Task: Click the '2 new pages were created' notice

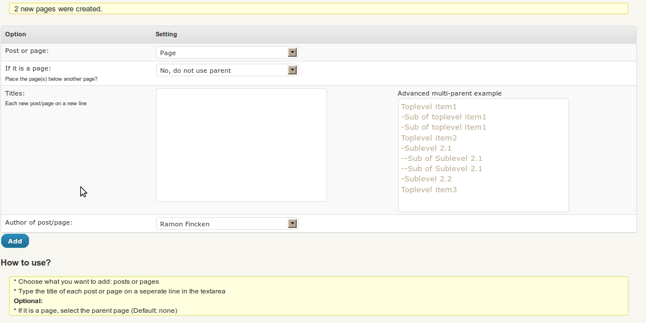Action: pyautogui.click(x=58, y=9)
